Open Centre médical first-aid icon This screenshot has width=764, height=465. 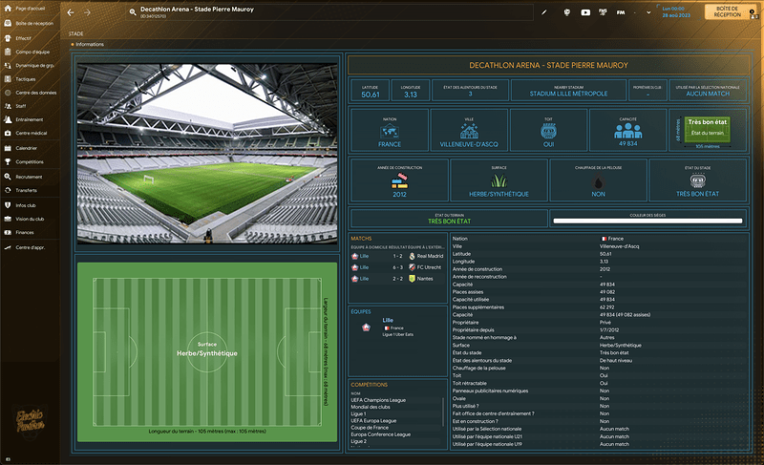point(8,133)
